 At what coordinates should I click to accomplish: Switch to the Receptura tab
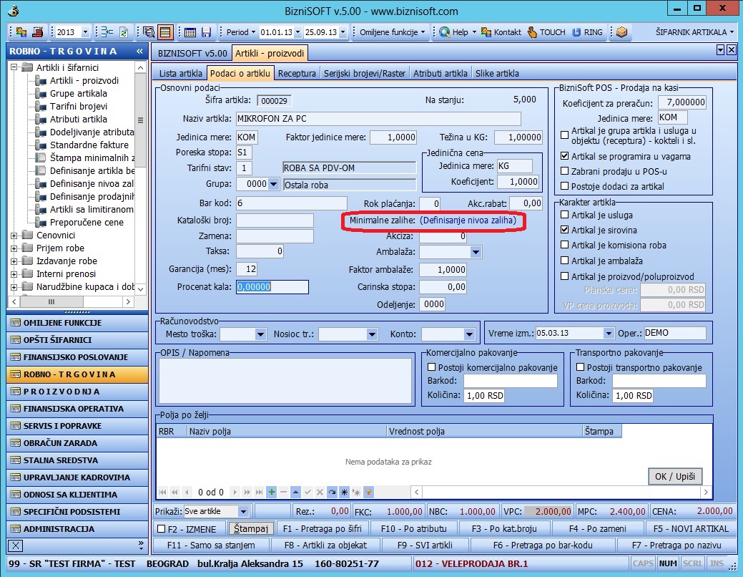[297, 73]
